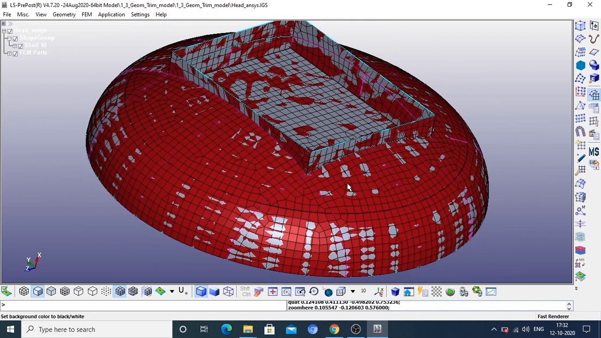Viewport: 601px width, 338px height.
Task: Click the rotation angle value 10
Action: (x=363, y=291)
